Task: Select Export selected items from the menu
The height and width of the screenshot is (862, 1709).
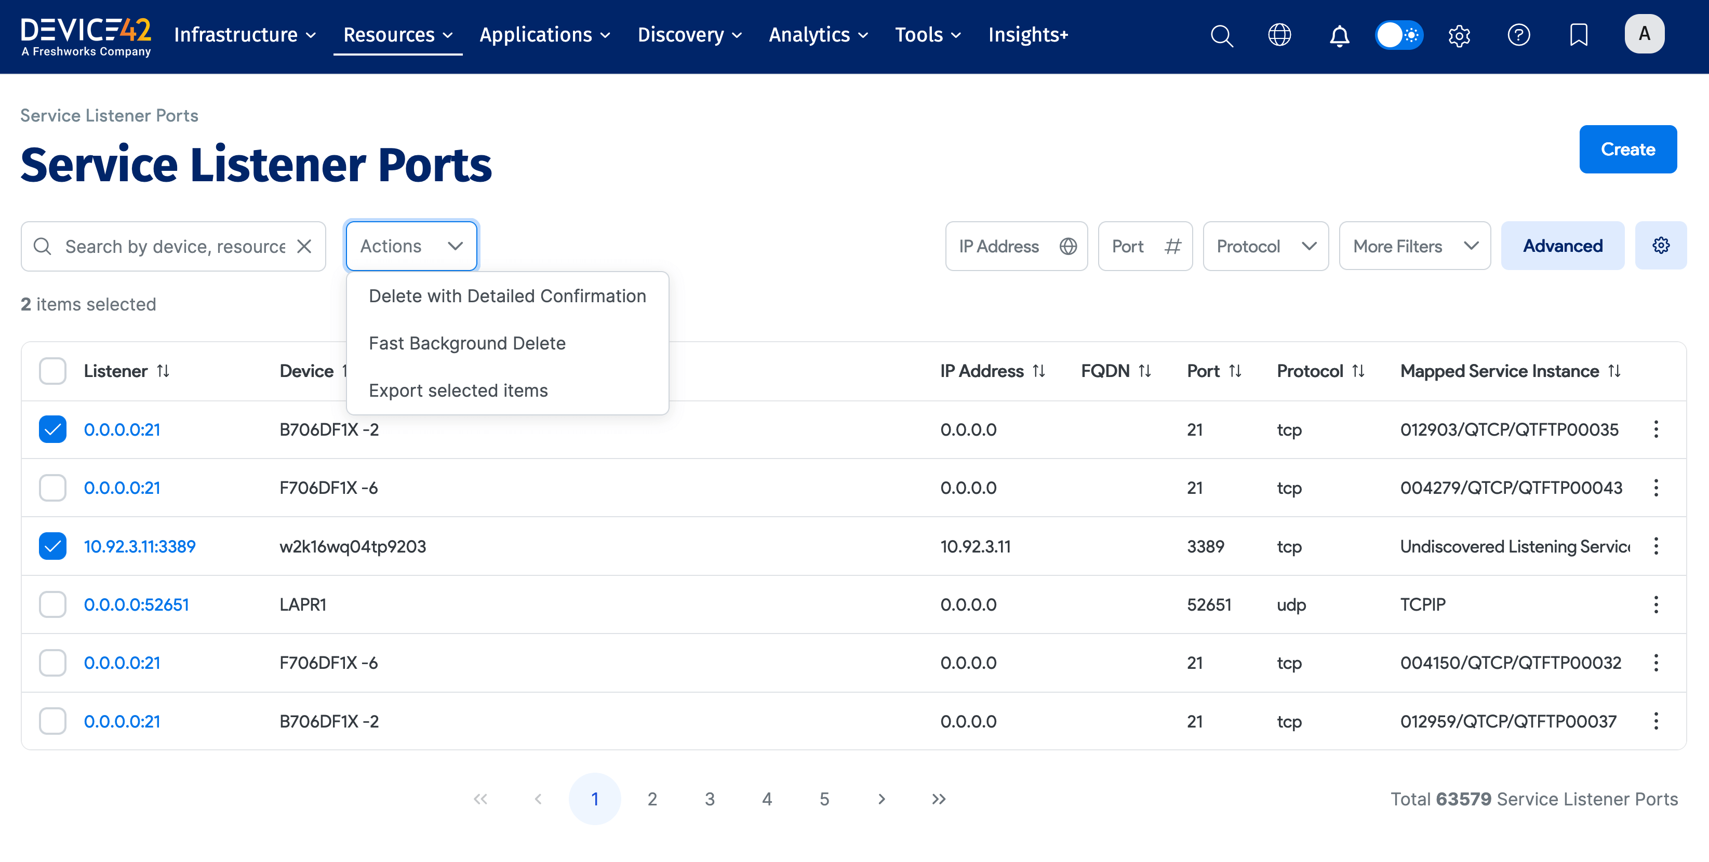Action: 458,390
